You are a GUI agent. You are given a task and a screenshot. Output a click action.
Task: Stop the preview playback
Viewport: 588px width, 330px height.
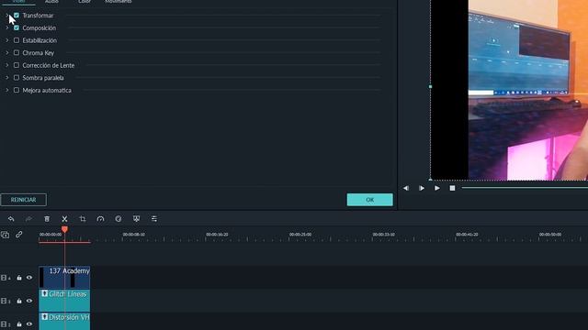[x=452, y=188]
